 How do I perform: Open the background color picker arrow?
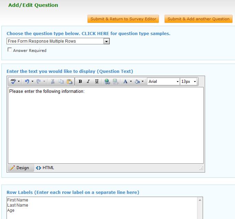tap(143, 81)
